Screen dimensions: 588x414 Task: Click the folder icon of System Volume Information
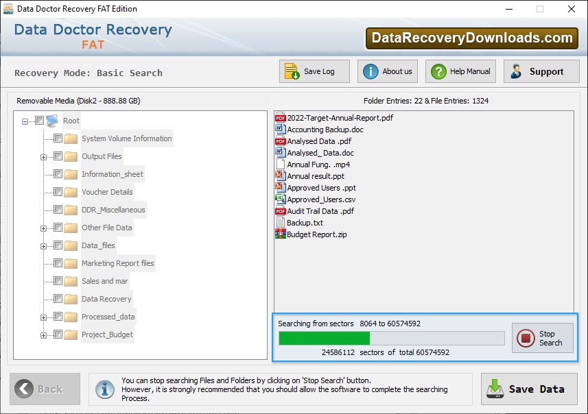click(x=71, y=138)
